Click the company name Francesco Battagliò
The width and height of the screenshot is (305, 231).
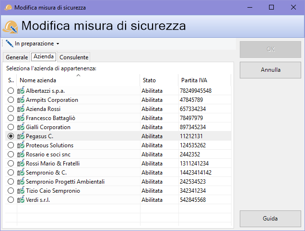50,118
